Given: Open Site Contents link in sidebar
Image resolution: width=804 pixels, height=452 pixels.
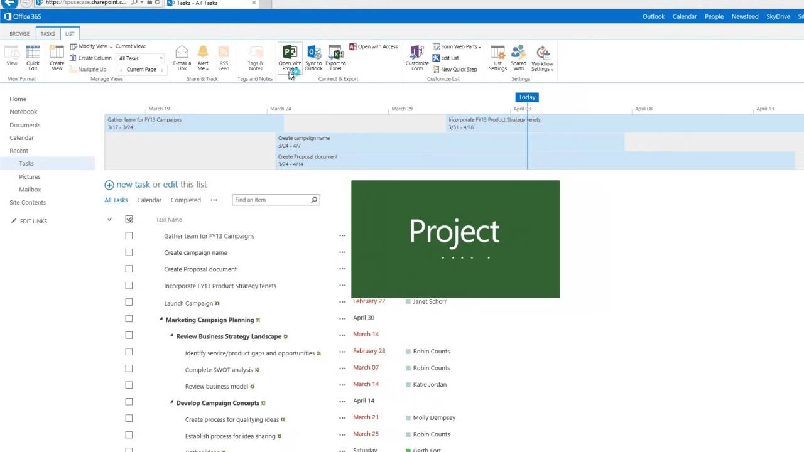Looking at the screenshot, I should 28,202.
